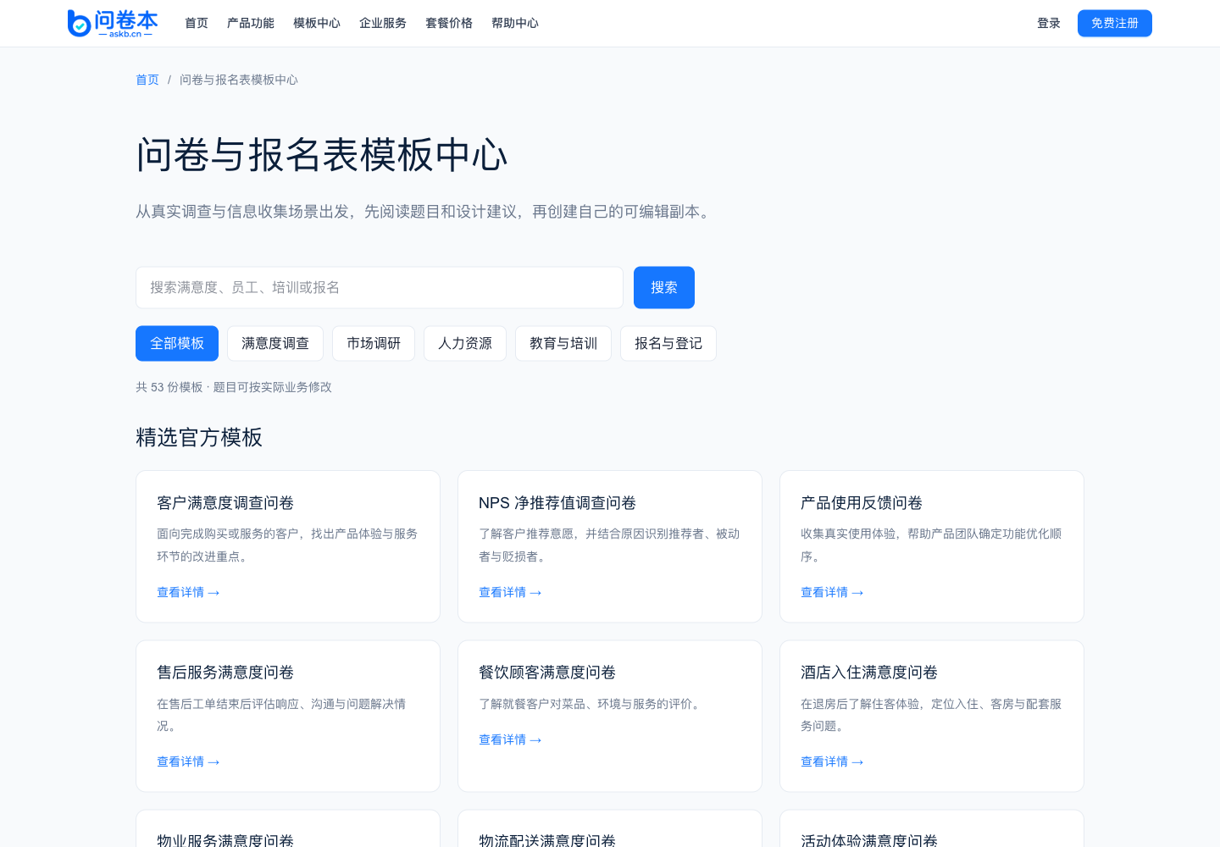Image resolution: width=1220 pixels, height=847 pixels.
Task: Click the 搜索 button
Action: (664, 288)
